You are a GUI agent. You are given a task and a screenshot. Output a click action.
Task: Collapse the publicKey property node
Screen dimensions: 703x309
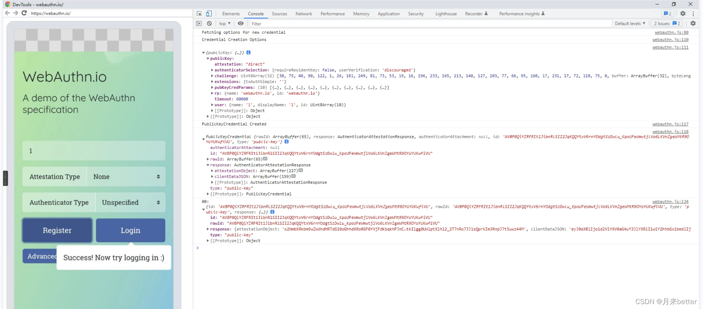208,58
